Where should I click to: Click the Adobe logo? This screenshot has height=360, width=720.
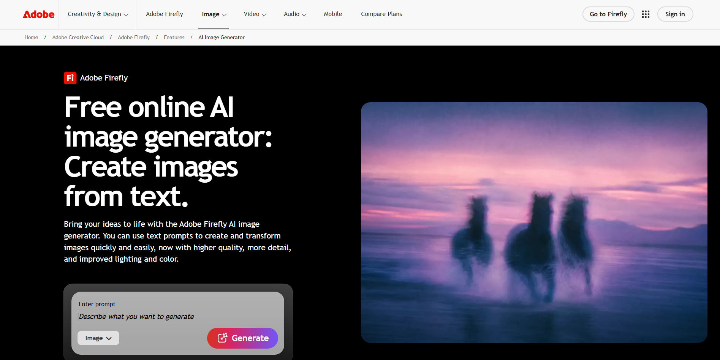pos(39,14)
